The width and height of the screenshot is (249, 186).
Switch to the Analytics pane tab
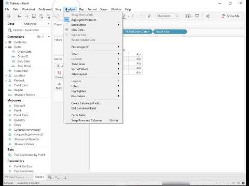coord(30,24)
